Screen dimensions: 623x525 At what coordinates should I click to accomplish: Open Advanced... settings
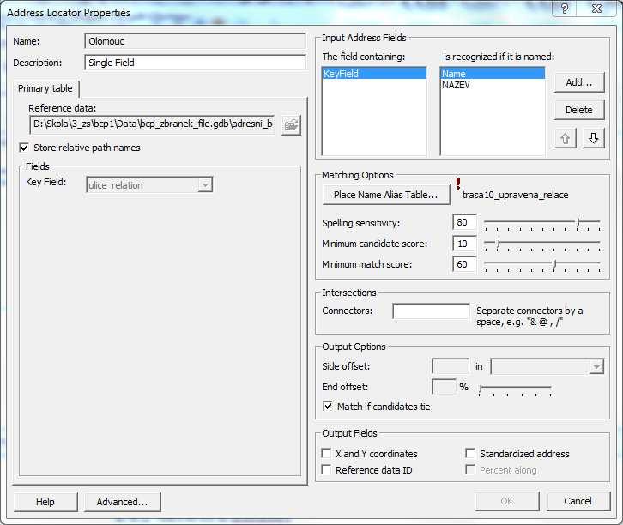click(x=123, y=502)
